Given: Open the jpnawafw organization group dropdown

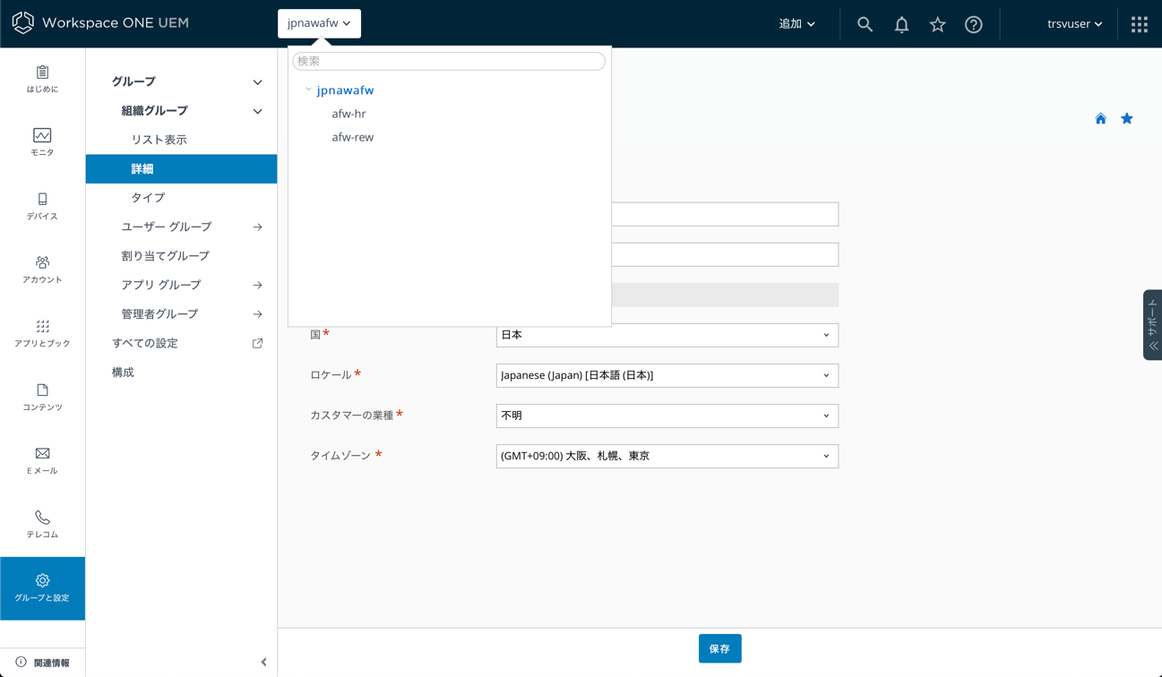Looking at the screenshot, I should [319, 23].
